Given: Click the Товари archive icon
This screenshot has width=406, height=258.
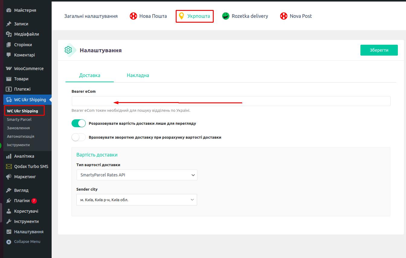Looking at the screenshot, I should tap(9, 79).
